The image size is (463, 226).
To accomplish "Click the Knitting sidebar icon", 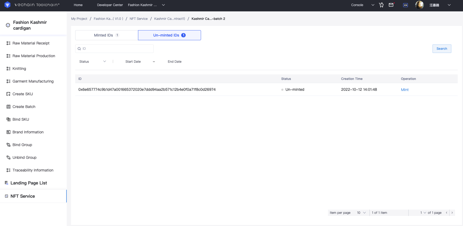I will pyautogui.click(x=8, y=69).
